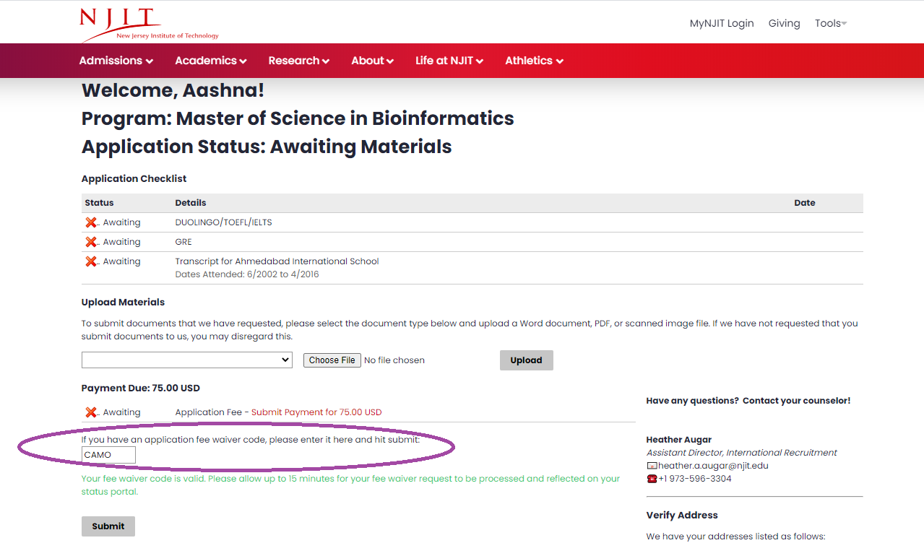Open the Athletics menu
The image size is (924, 543).
tap(535, 61)
